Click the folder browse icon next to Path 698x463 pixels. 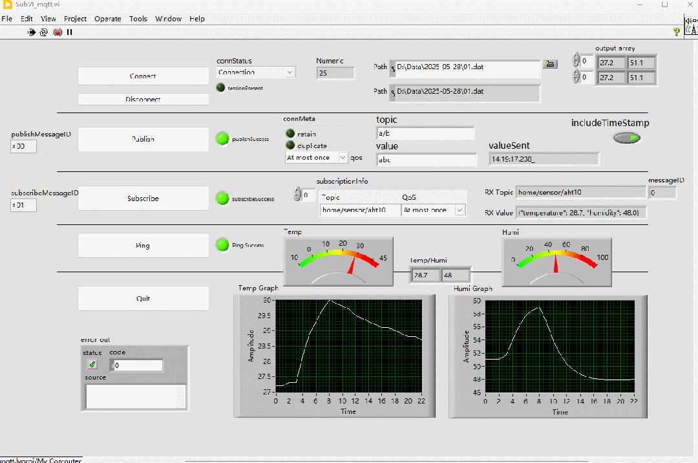pos(550,64)
